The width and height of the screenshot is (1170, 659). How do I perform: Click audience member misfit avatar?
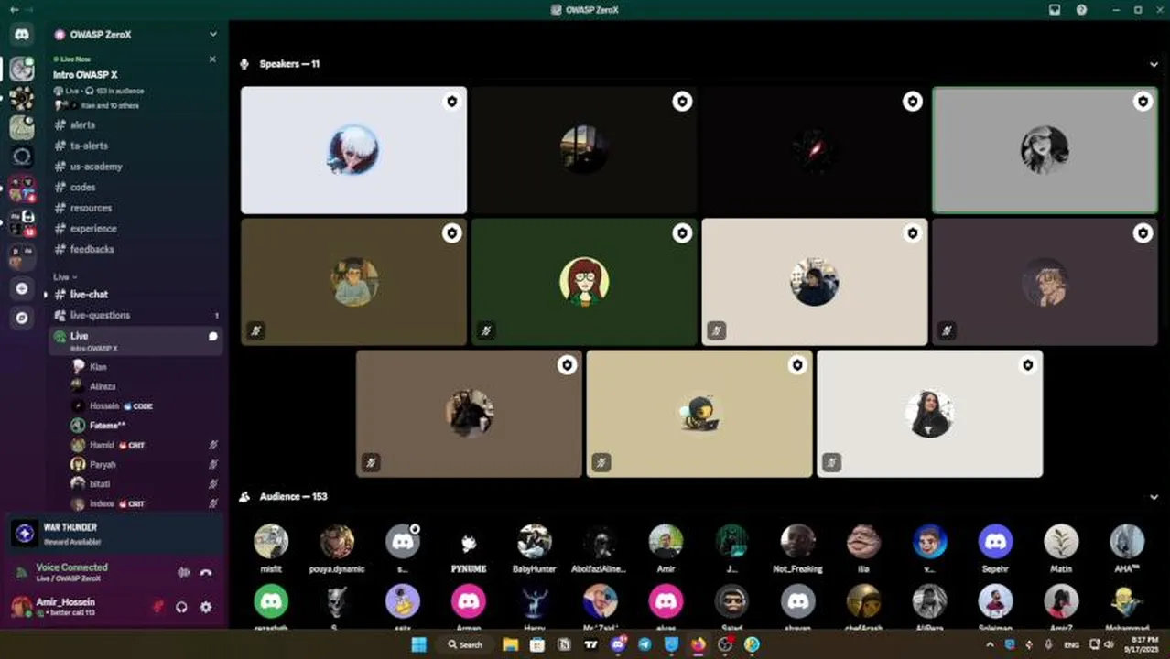271,541
